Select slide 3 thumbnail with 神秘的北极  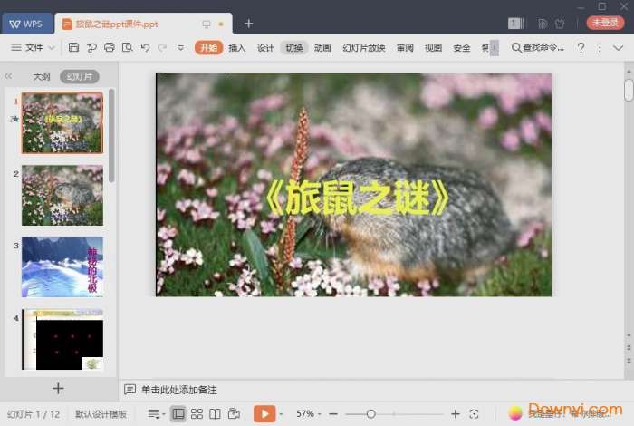click(62, 267)
